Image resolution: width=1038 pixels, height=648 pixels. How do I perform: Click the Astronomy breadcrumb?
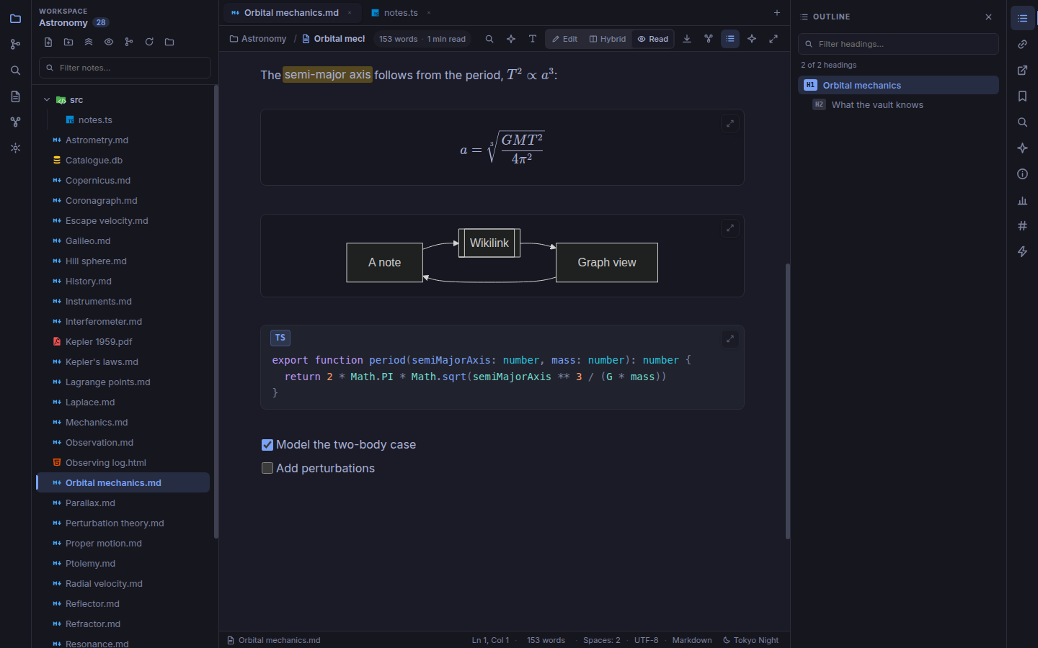pos(258,39)
